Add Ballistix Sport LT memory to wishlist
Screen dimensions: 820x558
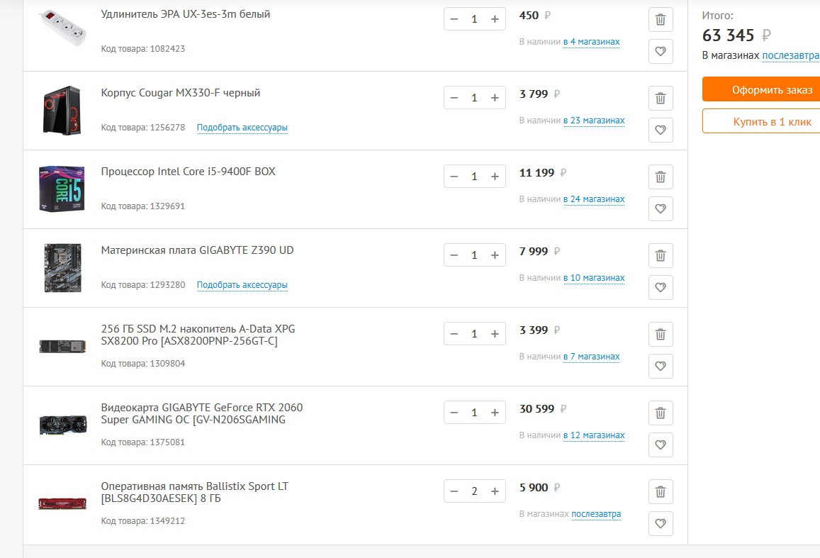pyautogui.click(x=661, y=524)
